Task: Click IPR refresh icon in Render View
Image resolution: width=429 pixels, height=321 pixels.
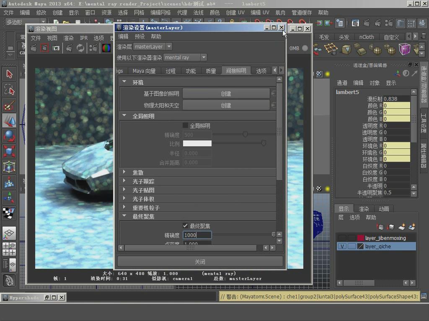Action: coord(80,48)
